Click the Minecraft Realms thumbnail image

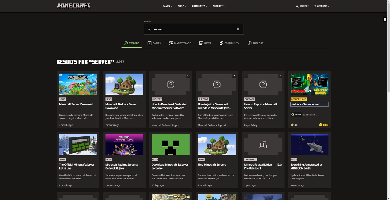(124, 145)
